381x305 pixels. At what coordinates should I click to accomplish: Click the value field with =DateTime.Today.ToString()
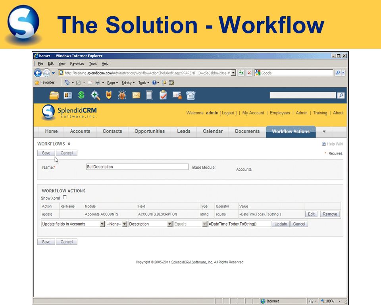240,224
